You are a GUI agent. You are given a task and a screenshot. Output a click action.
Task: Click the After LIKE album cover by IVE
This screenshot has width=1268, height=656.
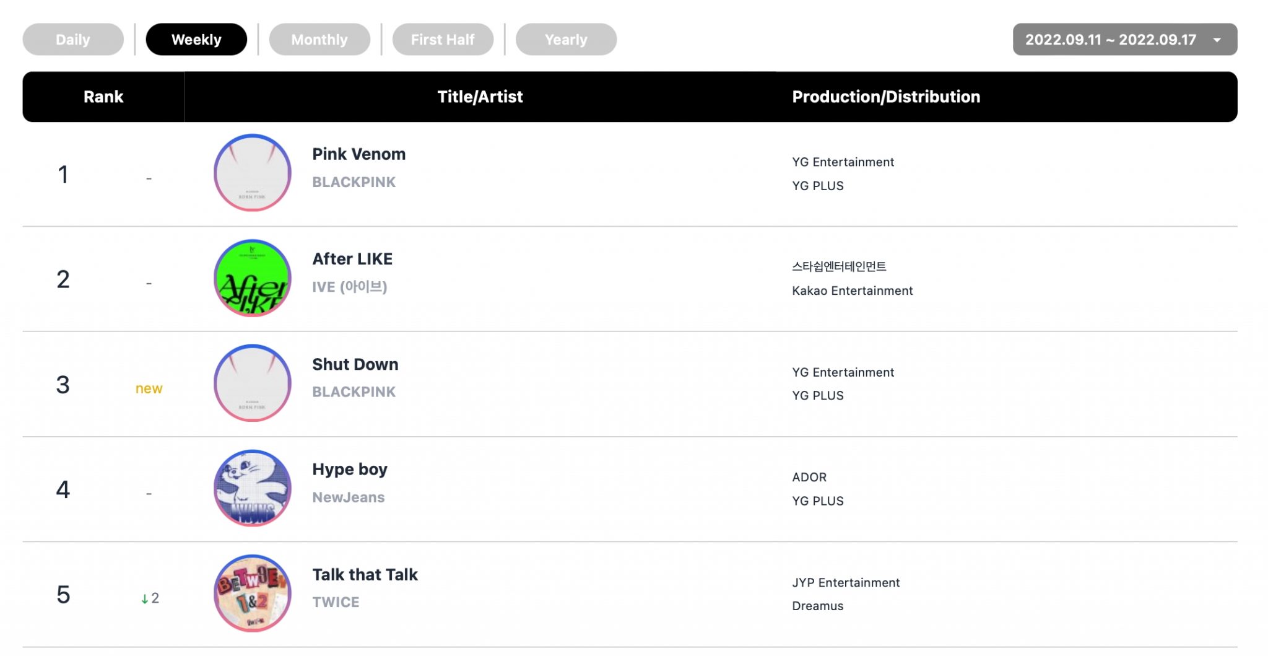pos(251,279)
